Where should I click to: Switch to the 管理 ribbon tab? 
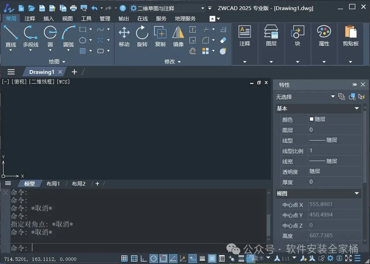[x=105, y=19]
